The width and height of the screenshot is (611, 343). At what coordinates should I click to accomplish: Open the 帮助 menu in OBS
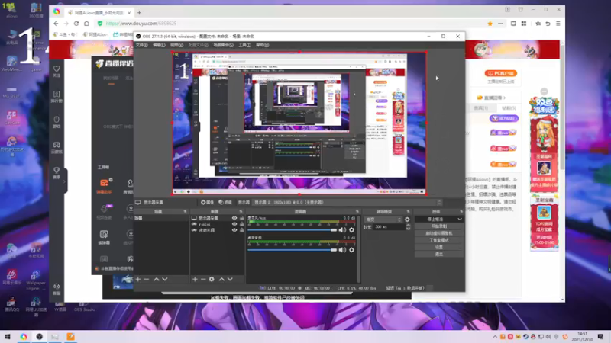pos(262,45)
